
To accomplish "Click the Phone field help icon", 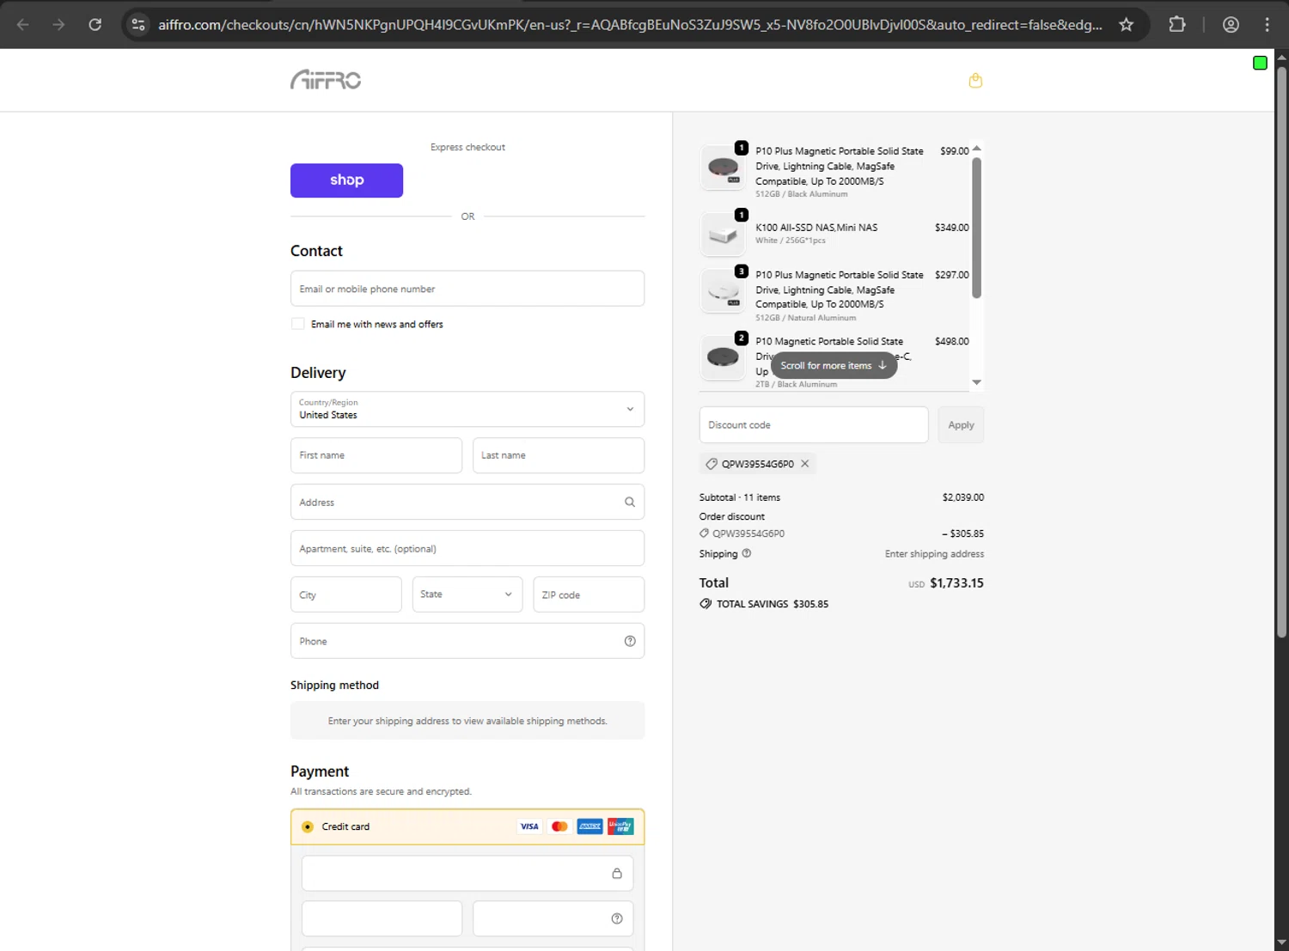I will point(630,641).
